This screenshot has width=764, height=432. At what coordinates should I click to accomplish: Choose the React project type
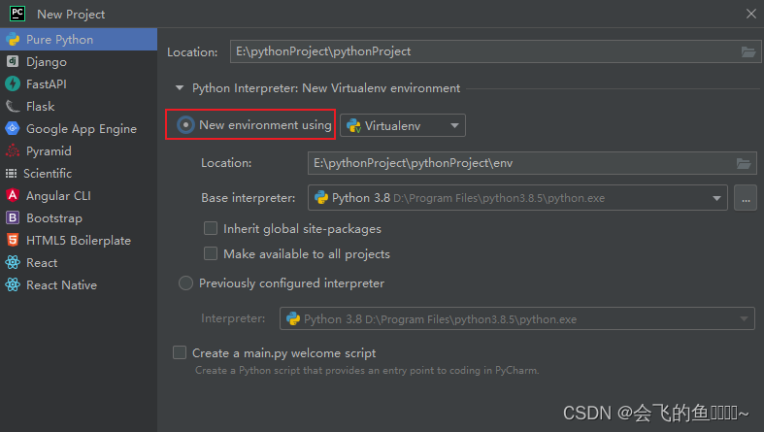point(79,262)
